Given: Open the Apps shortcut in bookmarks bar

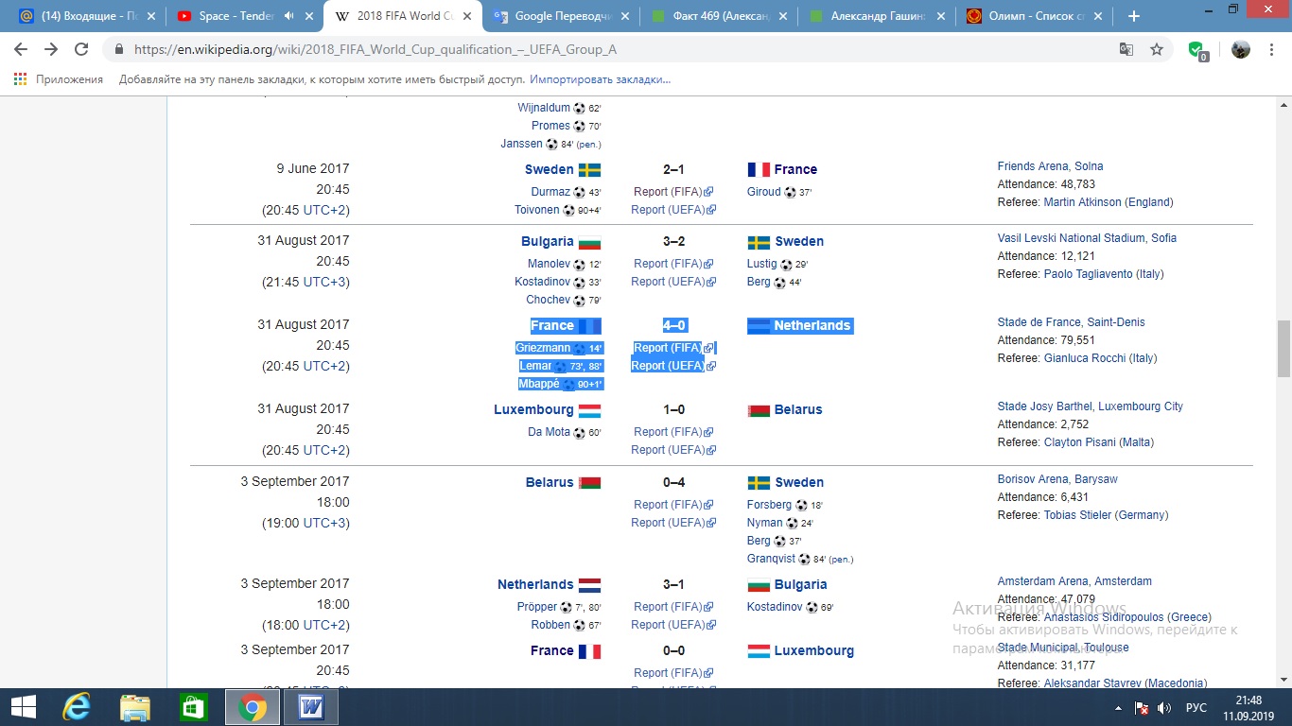Looking at the screenshot, I should 59,79.
